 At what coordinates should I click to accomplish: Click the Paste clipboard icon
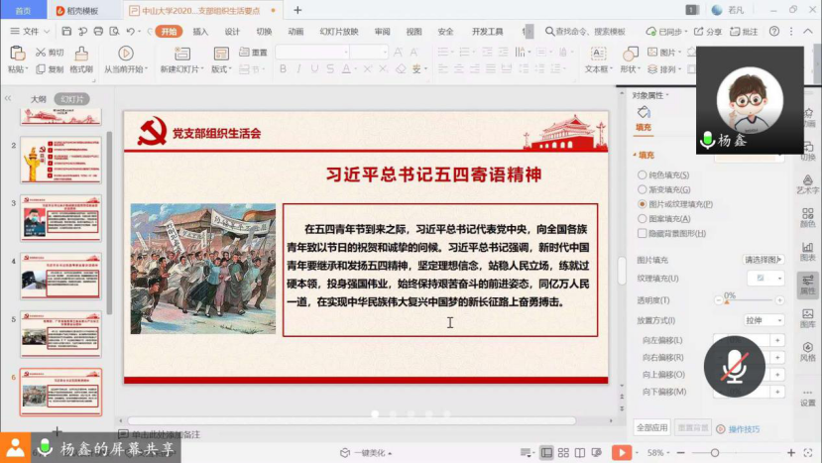coord(17,54)
